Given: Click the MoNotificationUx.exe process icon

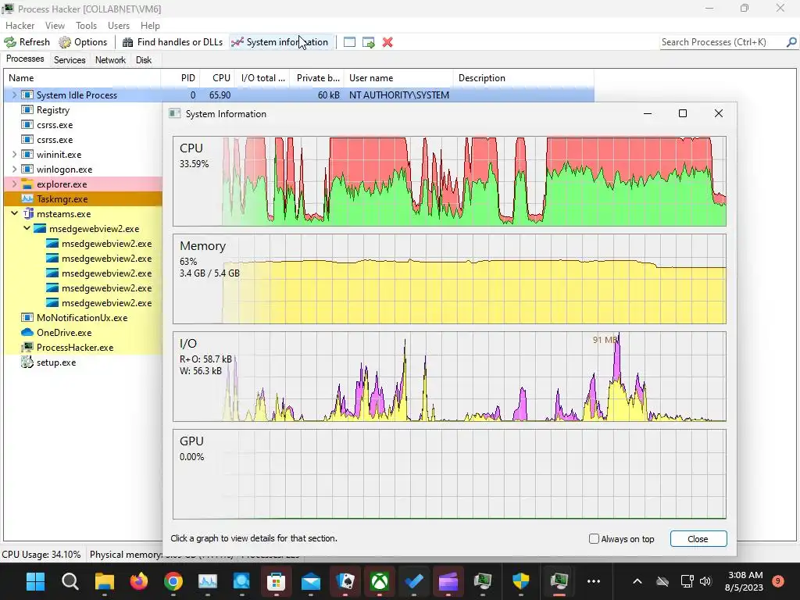Looking at the screenshot, I should click(x=27, y=317).
